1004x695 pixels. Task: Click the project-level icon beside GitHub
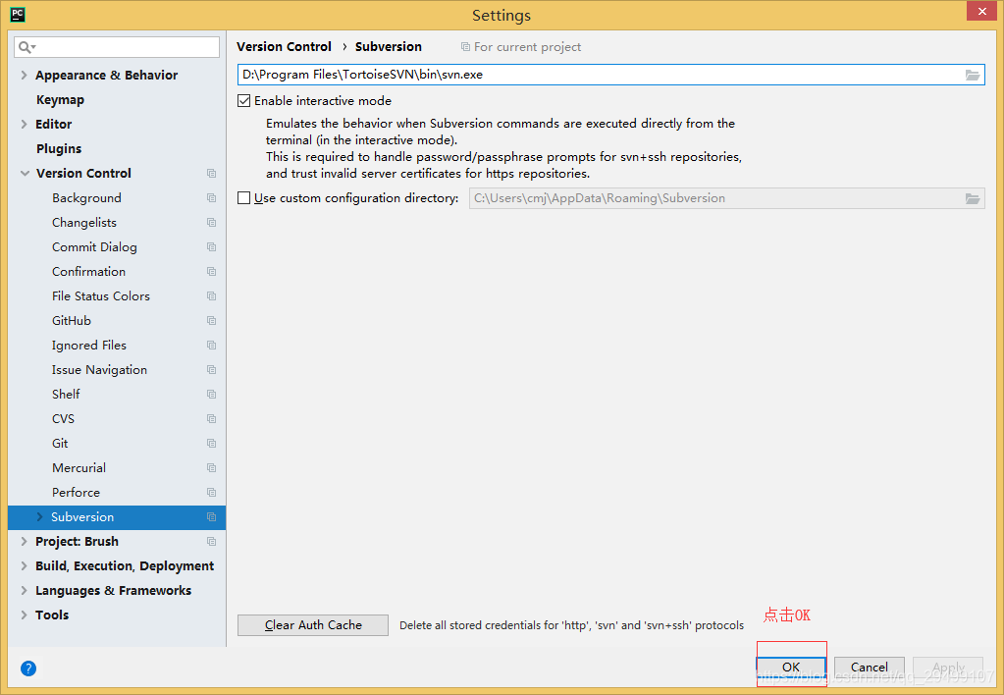click(211, 320)
